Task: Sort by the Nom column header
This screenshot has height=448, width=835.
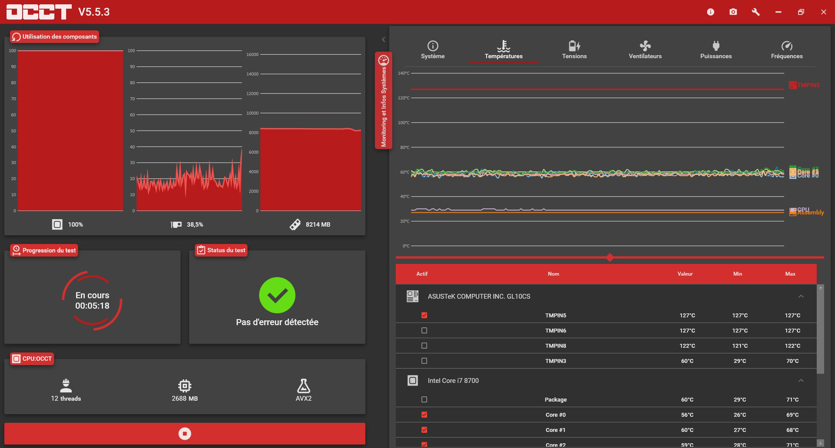Action: 553,274
